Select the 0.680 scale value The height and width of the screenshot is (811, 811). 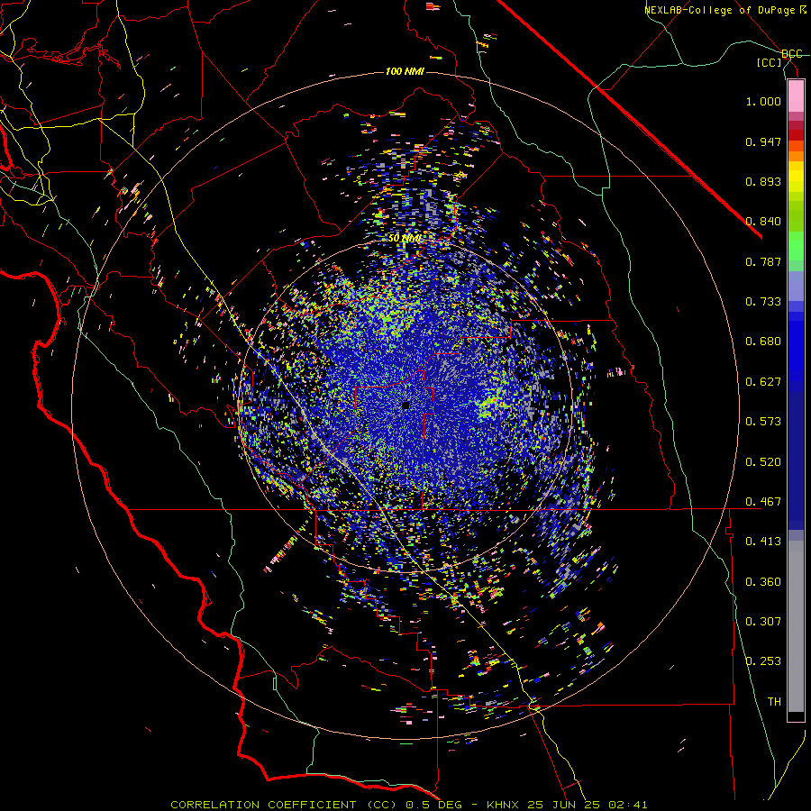pos(763,342)
